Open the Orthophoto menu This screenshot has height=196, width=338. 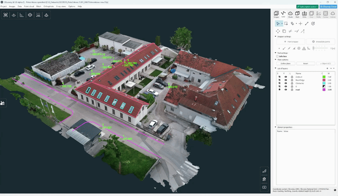coord(49,7)
